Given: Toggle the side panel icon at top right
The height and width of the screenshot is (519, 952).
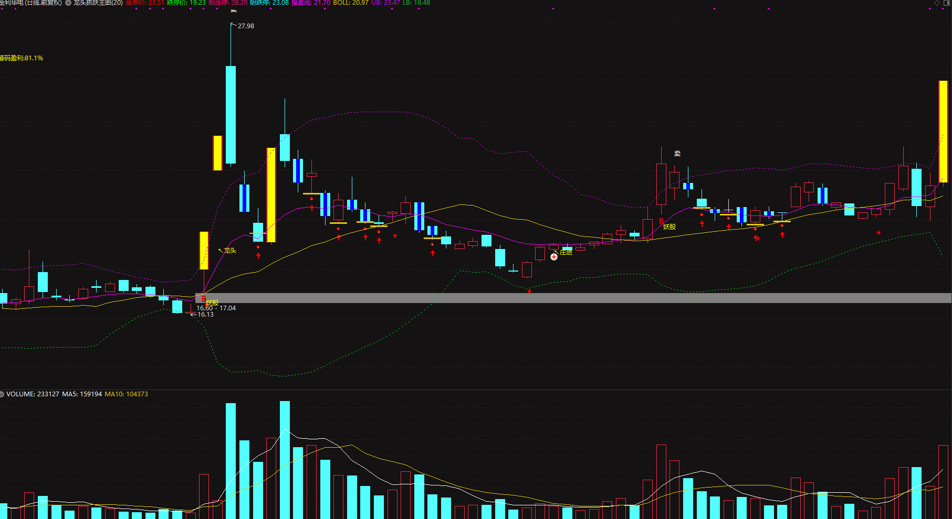Looking at the screenshot, I should 947,3.
